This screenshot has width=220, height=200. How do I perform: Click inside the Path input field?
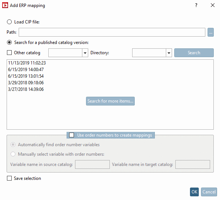click(x=112, y=32)
